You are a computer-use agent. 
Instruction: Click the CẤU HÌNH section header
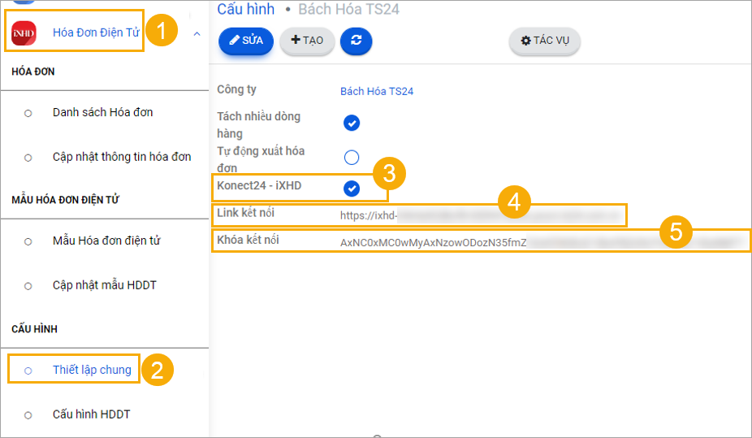(35, 328)
